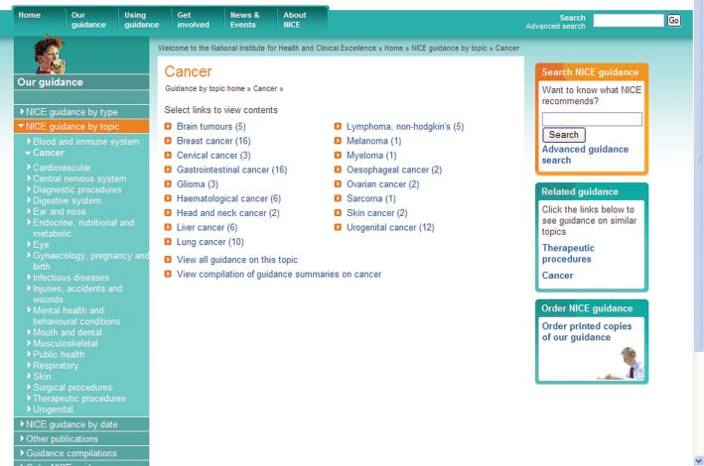
Task: Open Diagnostic procedures topic in sidebar
Action: [76, 189]
